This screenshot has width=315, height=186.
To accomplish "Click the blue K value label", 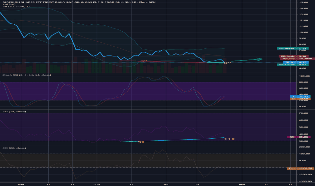I will tap(300, 97).
